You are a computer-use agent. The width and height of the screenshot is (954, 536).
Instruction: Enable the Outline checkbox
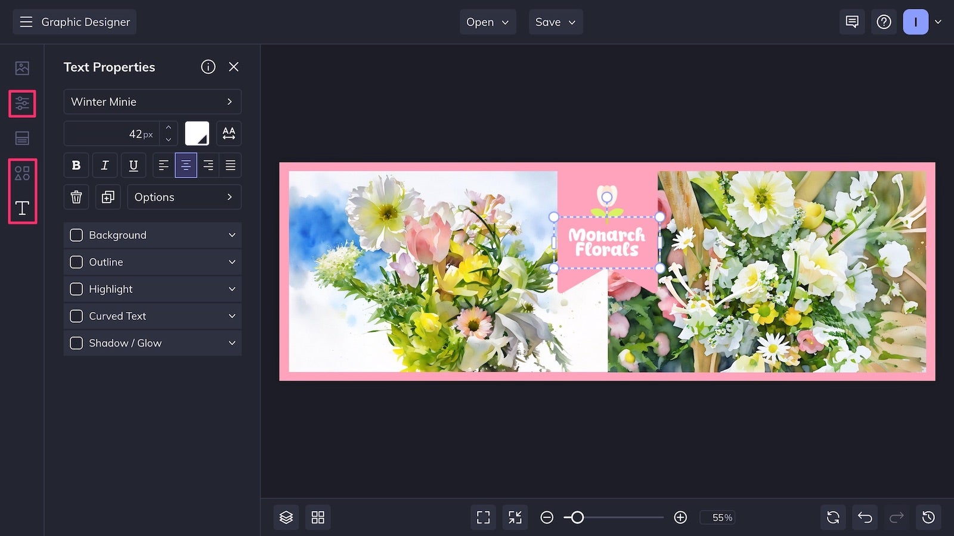[x=76, y=262]
